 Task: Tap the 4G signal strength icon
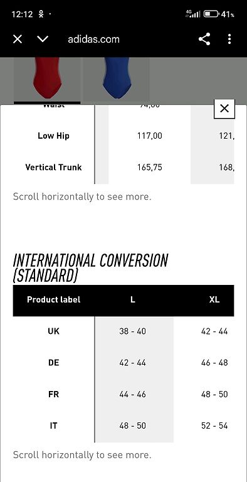coord(193,14)
